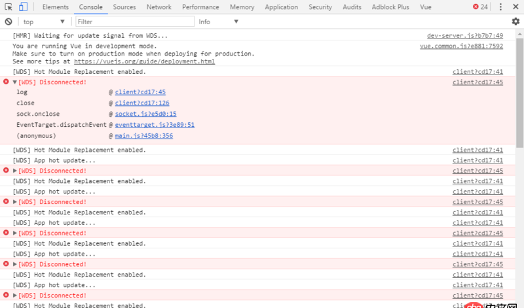
Task: Follow the vuejs.org deployment guide link
Action: [x=144, y=61]
